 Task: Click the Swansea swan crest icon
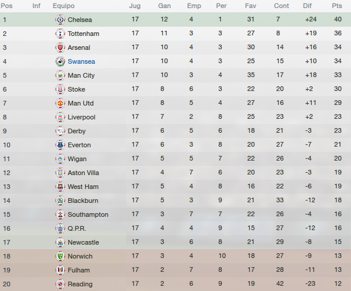click(x=60, y=61)
